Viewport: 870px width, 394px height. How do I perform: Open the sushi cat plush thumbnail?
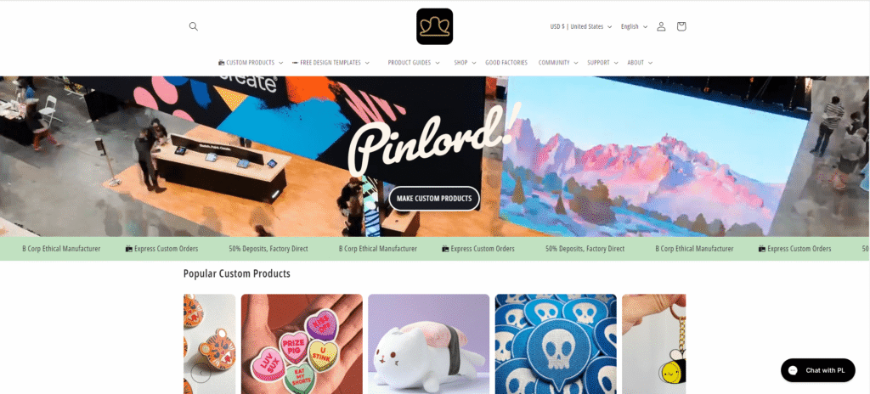pos(429,344)
